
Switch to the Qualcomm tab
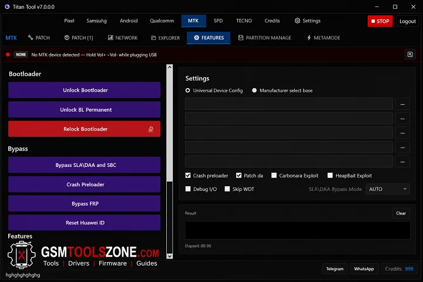click(x=162, y=21)
